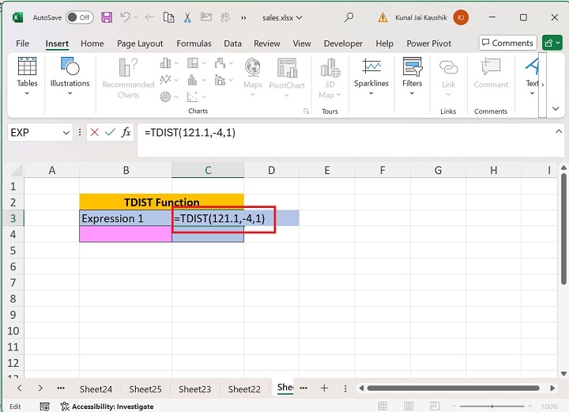569x412 pixels.
Task: Open the File menu
Action: click(x=22, y=43)
